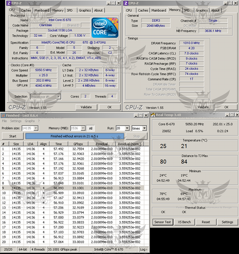Viewport: 239px width, 254px height.
Task: Open Memory tab in left CPU-Z window
Action: coord(58,10)
